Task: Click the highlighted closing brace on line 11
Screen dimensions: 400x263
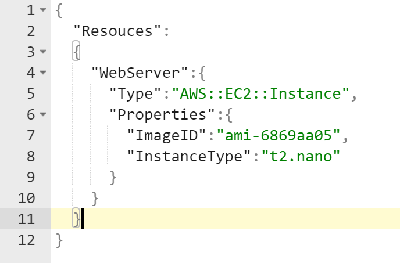Action: [x=76, y=218]
